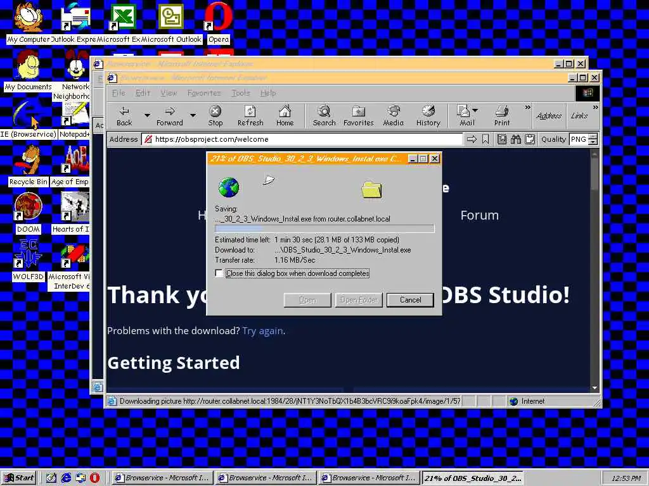
Task: Cancel the OBS Studio download
Action: click(410, 300)
